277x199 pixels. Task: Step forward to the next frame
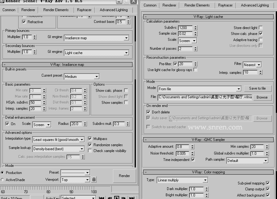(x=124, y=198)
